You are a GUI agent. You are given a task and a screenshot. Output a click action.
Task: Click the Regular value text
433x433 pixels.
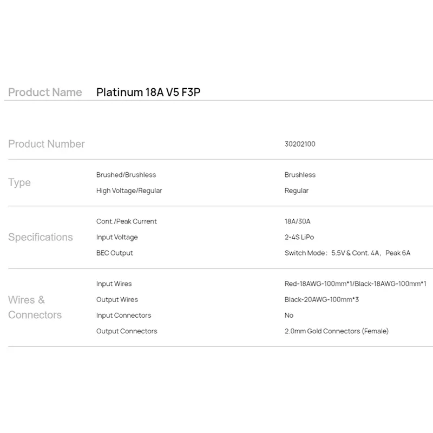click(297, 191)
